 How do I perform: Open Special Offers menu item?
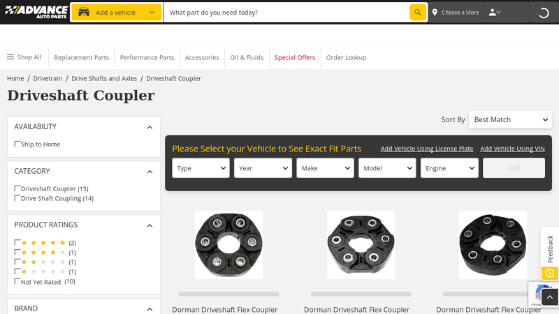coord(295,57)
